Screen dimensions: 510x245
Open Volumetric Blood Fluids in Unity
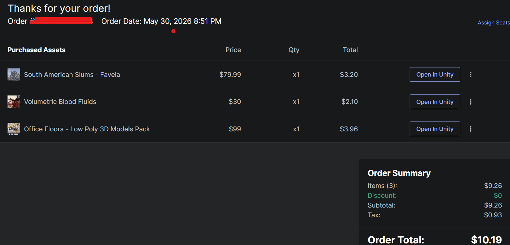click(x=435, y=102)
